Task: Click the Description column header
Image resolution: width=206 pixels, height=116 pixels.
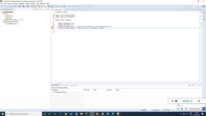Action: click(67, 90)
